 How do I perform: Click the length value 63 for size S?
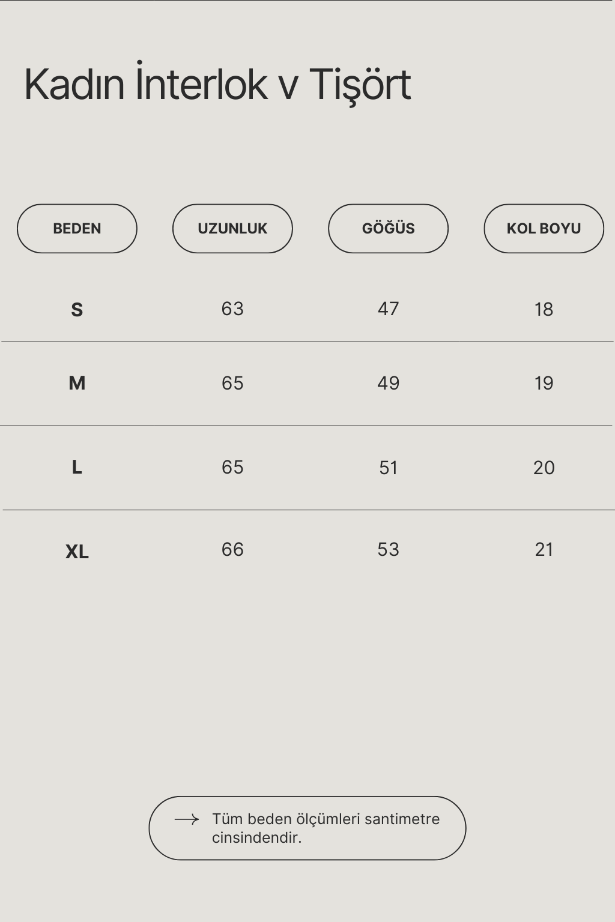[232, 309]
